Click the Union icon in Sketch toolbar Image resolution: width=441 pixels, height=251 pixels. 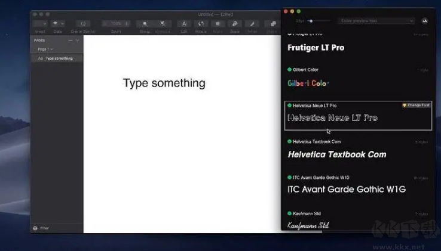click(x=272, y=24)
